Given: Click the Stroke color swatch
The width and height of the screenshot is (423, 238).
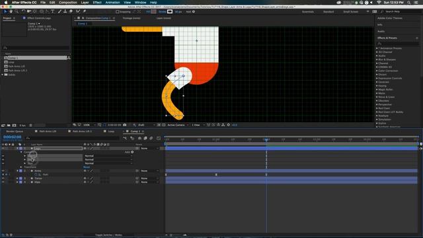Looking at the screenshot, I should [x=170, y=12].
